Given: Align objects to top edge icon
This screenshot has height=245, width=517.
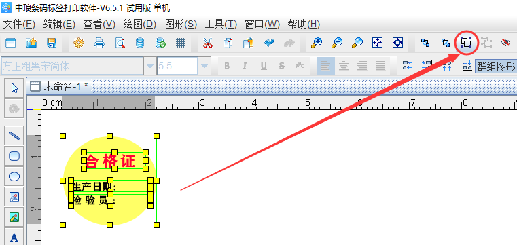Looking at the screenshot, I should pyautogui.click(x=447, y=66).
